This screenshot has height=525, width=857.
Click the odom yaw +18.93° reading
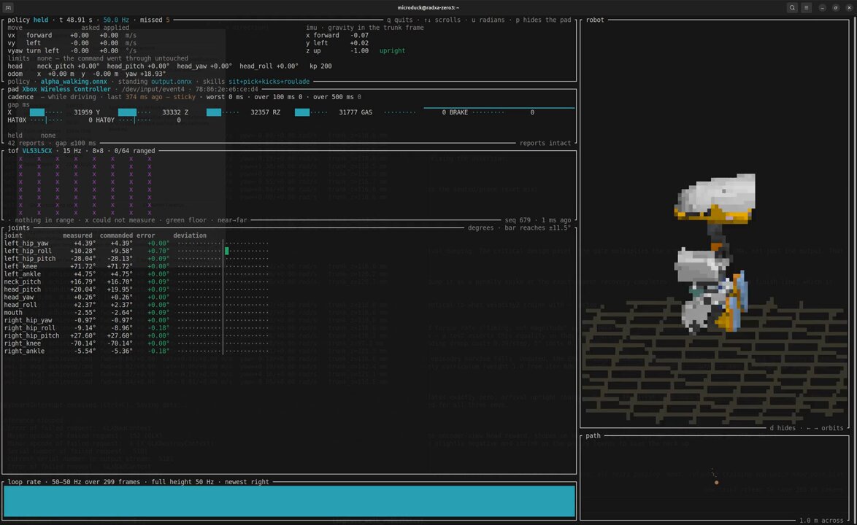point(145,74)
